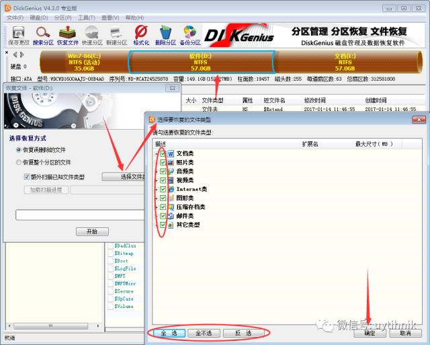Select 恢复整个分区的文件 radio option

pyautogui.click(x=19, y=162)
